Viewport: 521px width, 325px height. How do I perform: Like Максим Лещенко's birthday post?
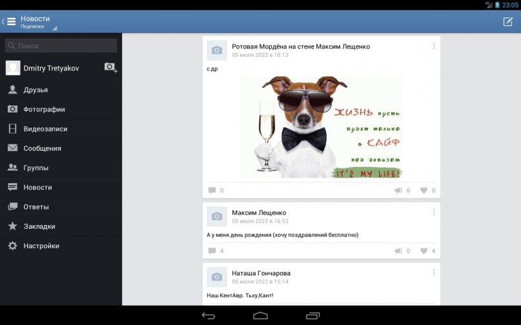click(x=428, y=251)
